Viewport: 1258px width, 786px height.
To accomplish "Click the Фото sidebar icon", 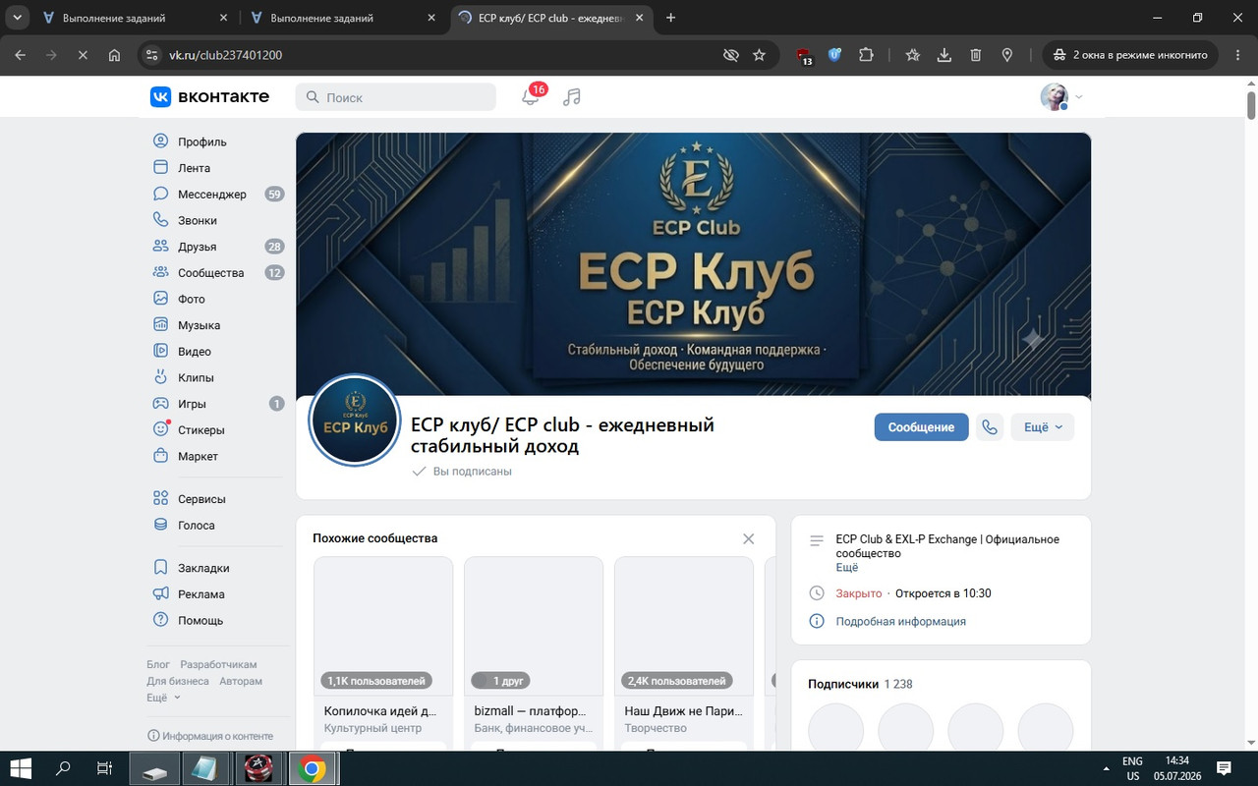I will coord(161,299).
